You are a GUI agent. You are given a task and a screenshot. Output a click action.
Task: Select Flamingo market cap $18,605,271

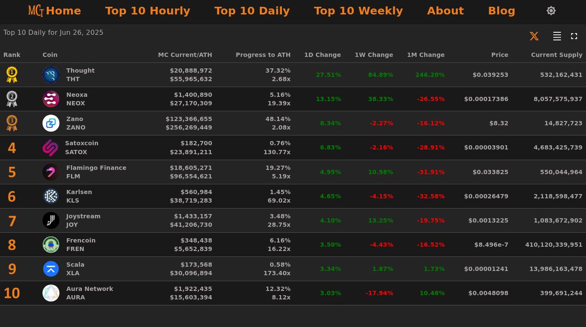tap(191, 167)
